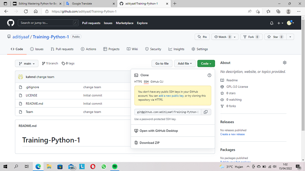The height and width of the screenshot is (171, 305).
Task: Open GitHub notifications bell
Action: click(x=271, y=23)
